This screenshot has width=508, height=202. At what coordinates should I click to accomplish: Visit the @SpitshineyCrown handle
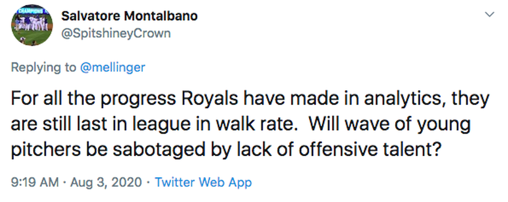[115, 33]
